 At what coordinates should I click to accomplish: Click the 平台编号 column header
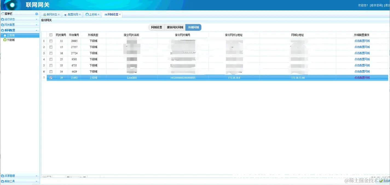74,35
